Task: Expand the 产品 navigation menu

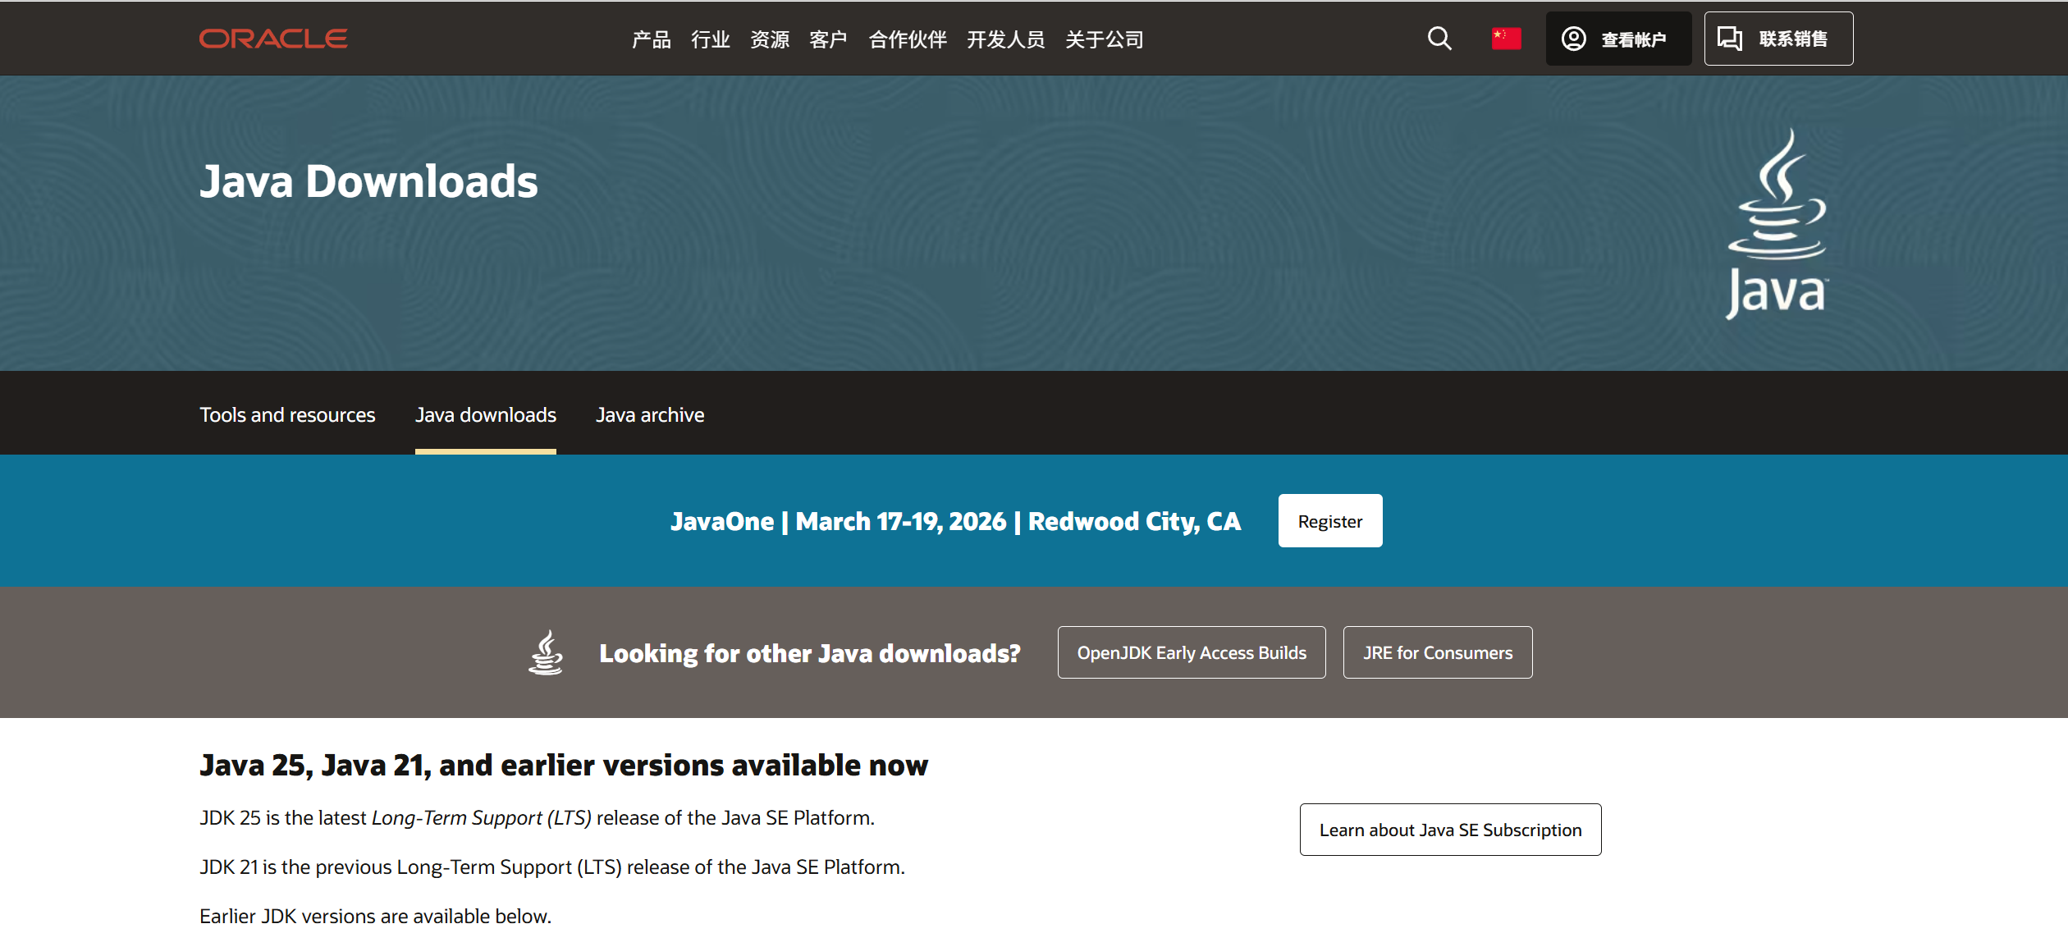Action: click(x=652, y=39)
